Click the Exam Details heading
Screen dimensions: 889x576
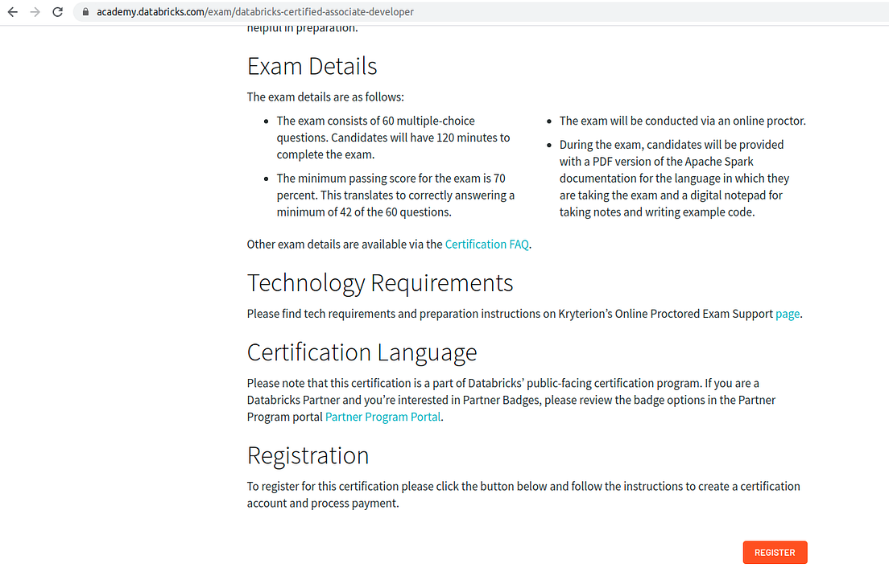pos(312,66)
